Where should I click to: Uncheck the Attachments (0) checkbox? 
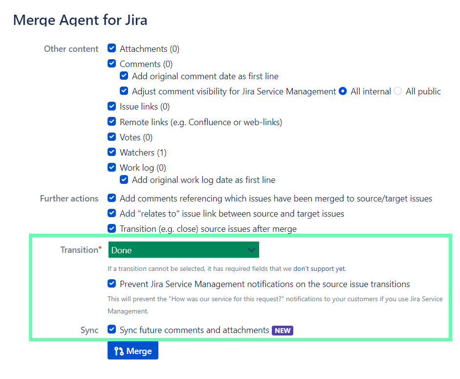111,48
